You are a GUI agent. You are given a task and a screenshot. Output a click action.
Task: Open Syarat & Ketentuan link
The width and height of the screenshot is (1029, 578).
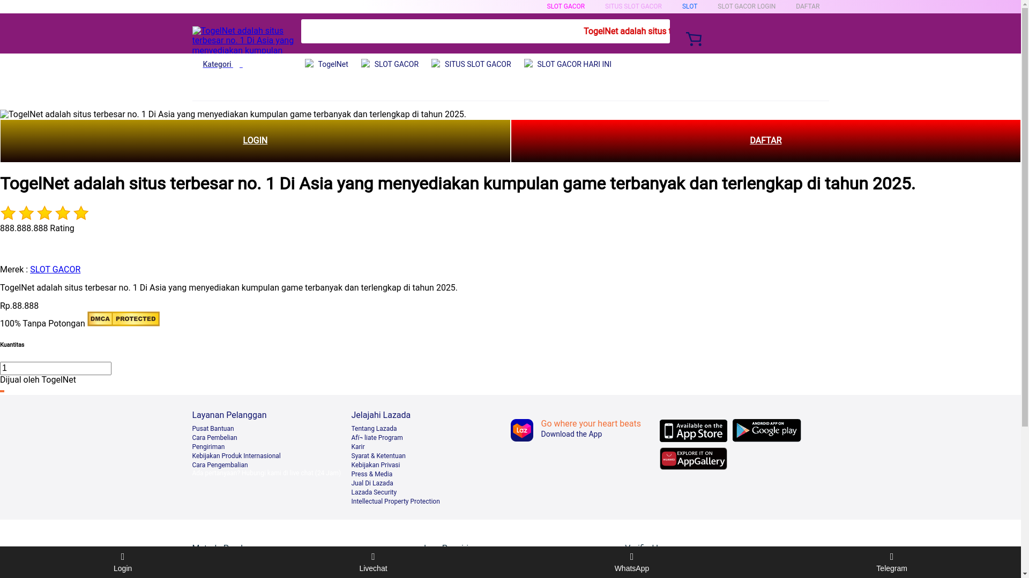pyautogui.click(x=378, y=456)
